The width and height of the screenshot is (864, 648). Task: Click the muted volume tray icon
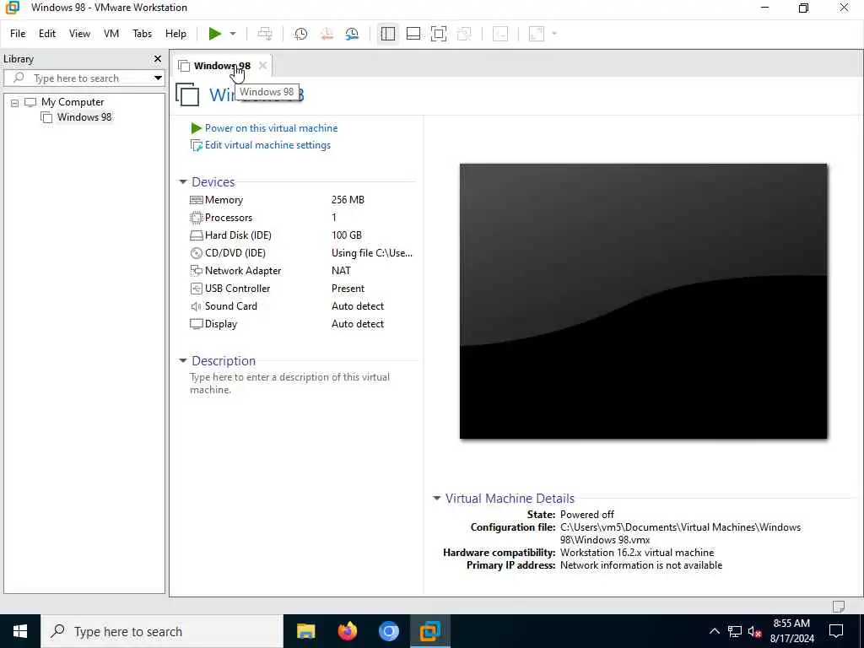coord(755,631)
